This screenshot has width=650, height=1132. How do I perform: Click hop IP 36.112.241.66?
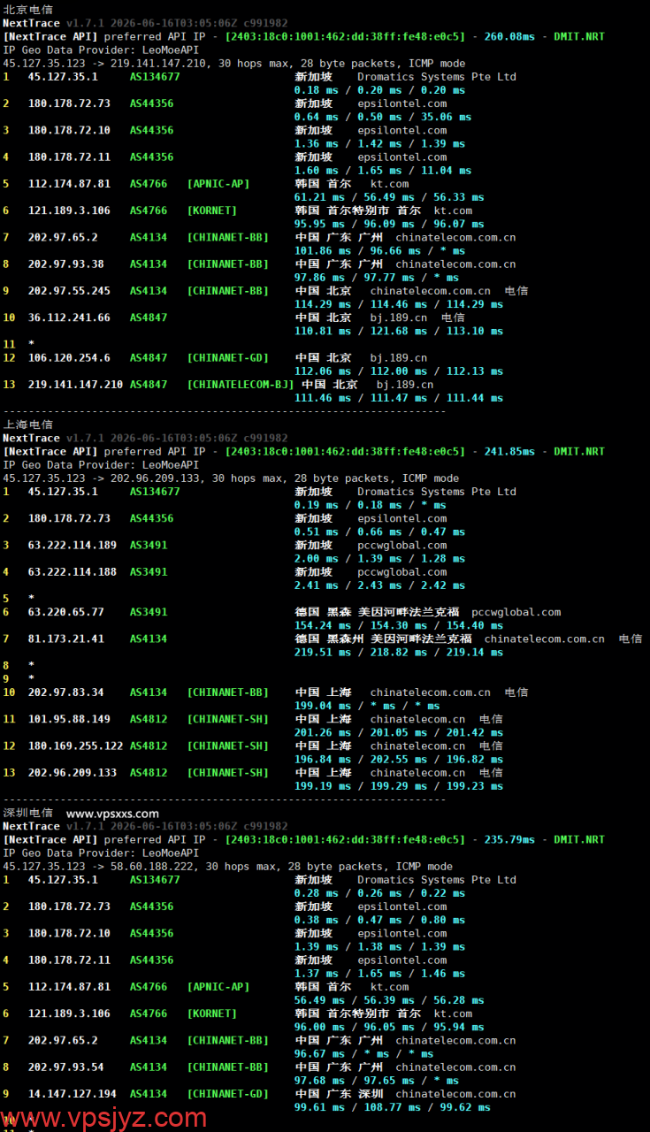pos(69,317)
